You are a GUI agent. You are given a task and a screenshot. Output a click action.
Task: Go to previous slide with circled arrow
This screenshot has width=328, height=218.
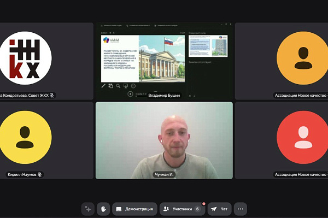130,94
